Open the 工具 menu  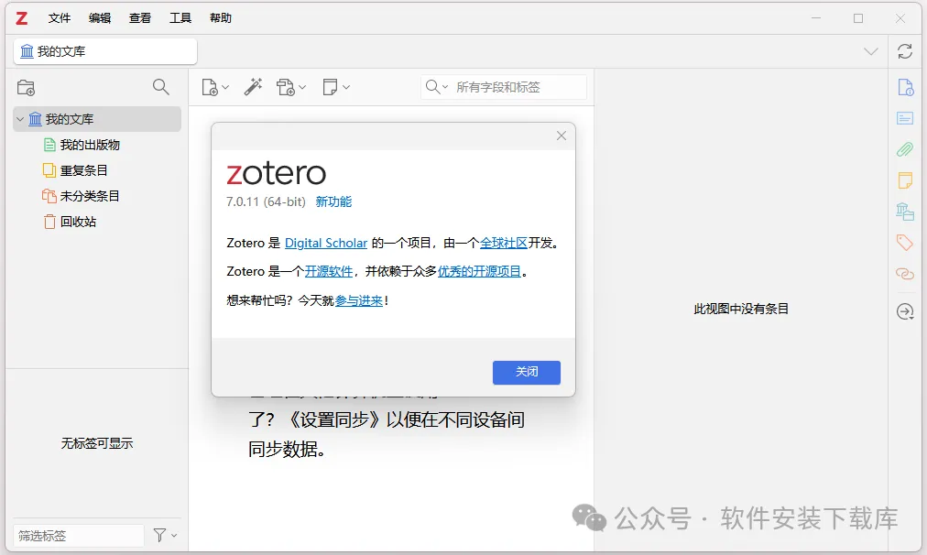click(x=180, y=18)
